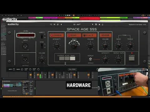
Task: Select the long green track header in DAW
Action: click(x=110, y=18)
